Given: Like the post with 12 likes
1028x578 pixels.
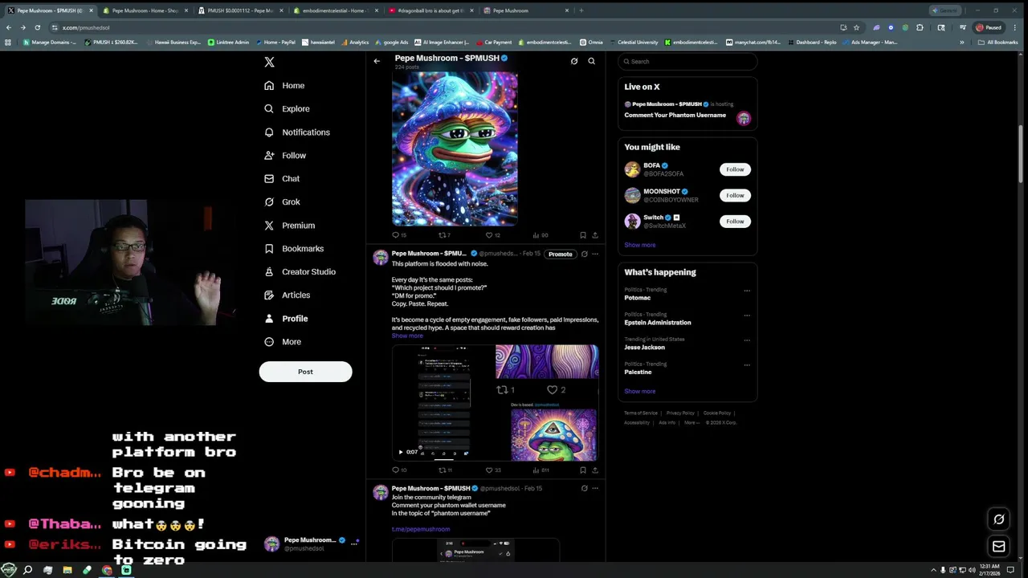Looking at the screenshot, I should click(493, 235).
